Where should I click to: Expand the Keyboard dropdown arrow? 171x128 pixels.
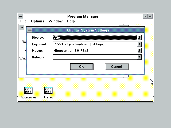coord(139,44)
